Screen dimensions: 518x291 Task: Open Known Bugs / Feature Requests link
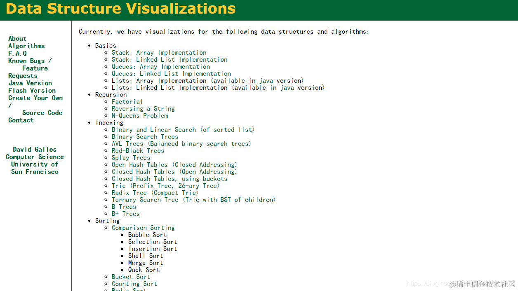tap(30, 68)
